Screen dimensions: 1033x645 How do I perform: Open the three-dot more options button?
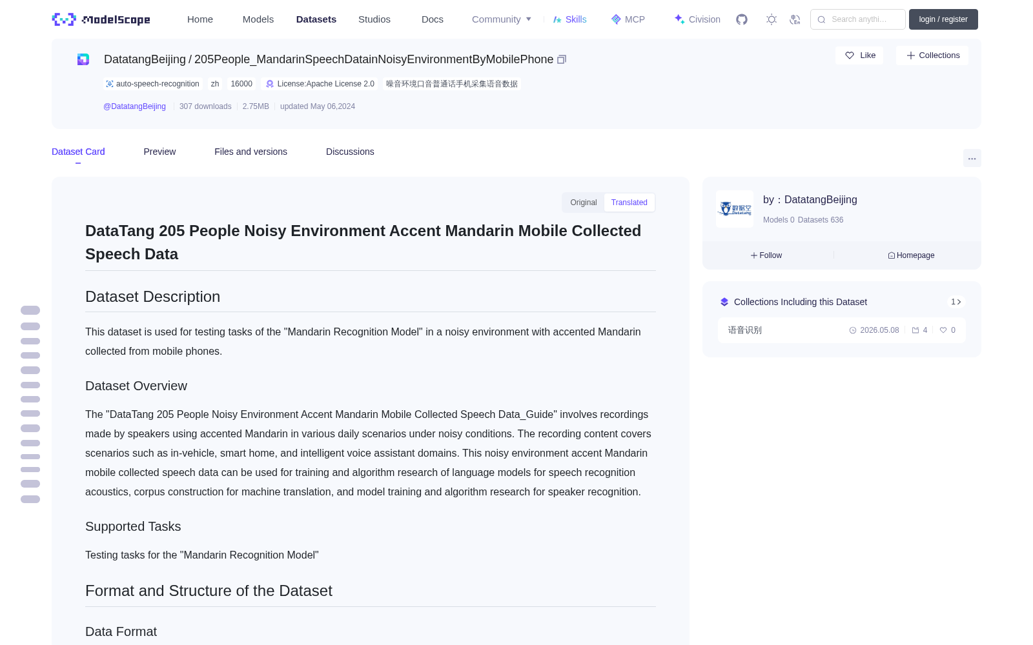pyautogui.click(x=972, y=158)
